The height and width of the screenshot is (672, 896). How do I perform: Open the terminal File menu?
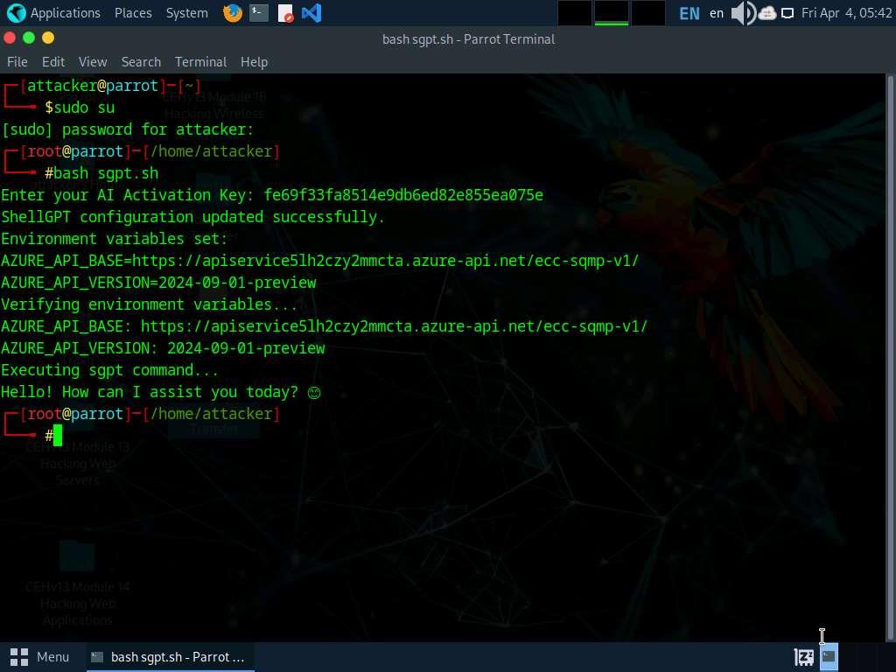pos(17,62)
